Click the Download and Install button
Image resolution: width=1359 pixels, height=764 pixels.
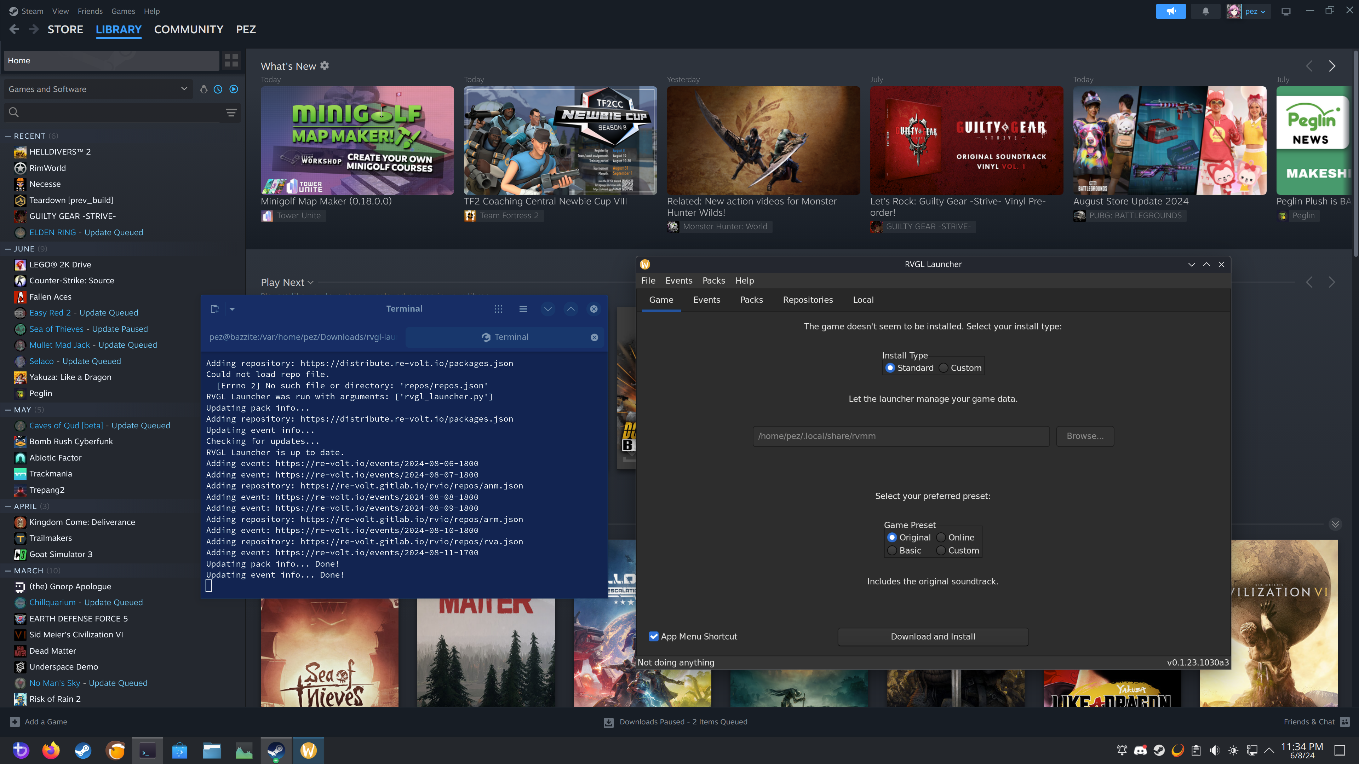(x=933, y=636)
